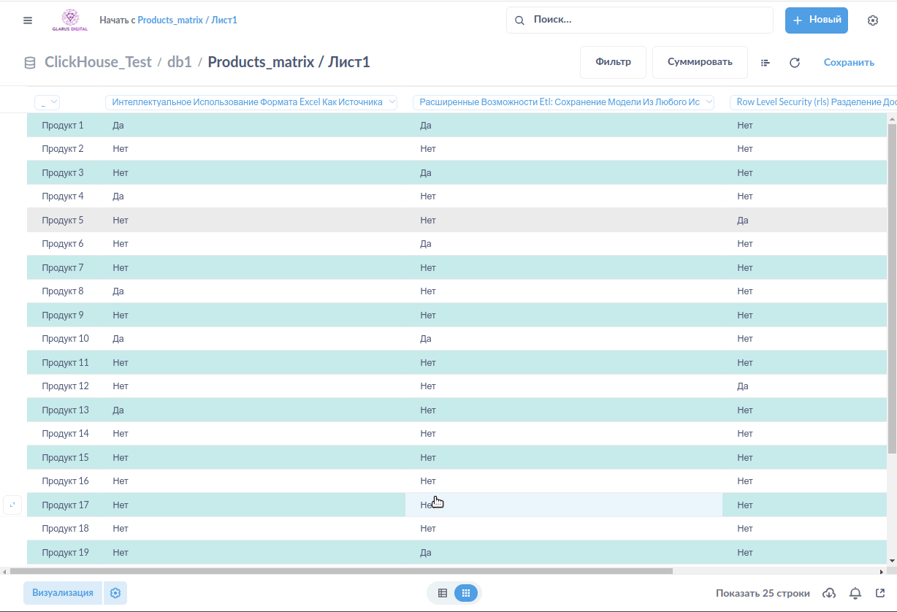This screenshot has height=612, width=897.
Task: Switch to the table list view toggle
Action: tap(443, 593)
